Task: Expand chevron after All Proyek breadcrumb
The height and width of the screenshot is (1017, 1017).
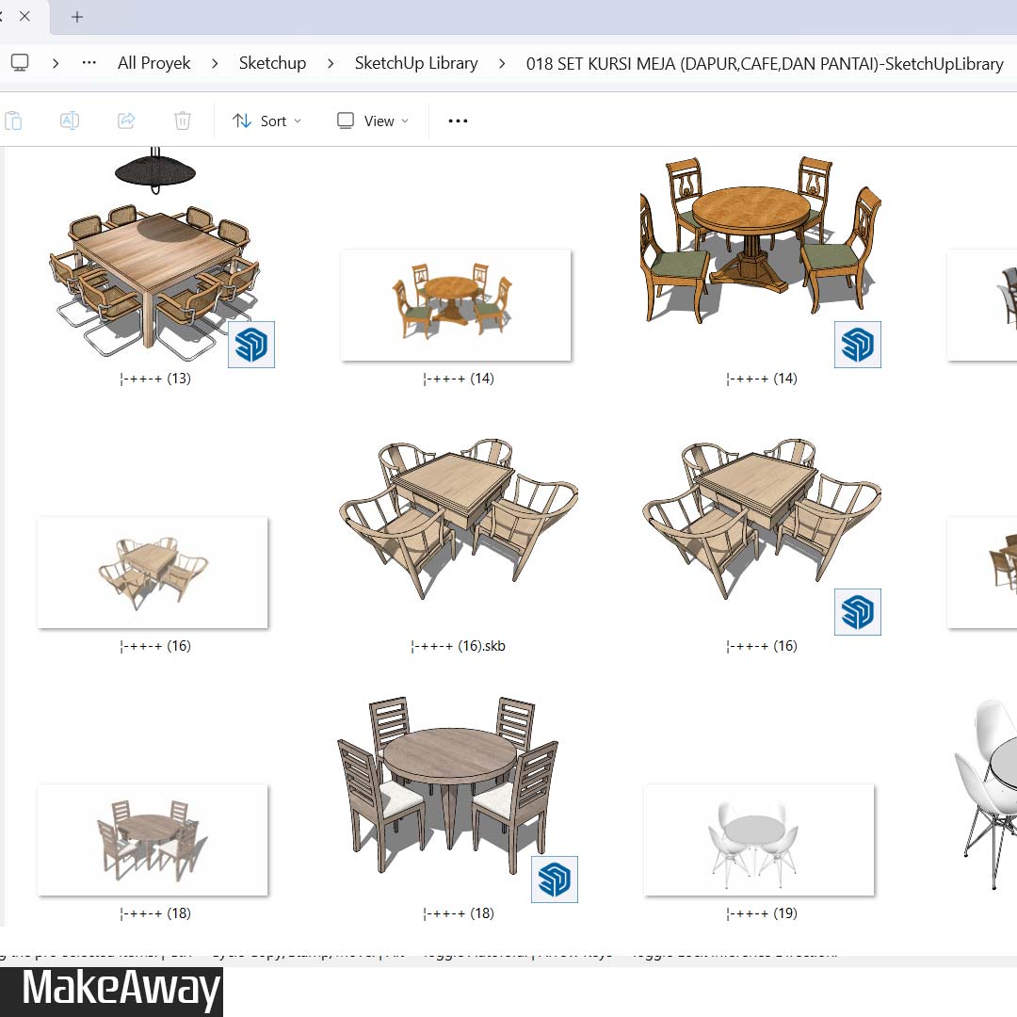Action: coord(215,63)
